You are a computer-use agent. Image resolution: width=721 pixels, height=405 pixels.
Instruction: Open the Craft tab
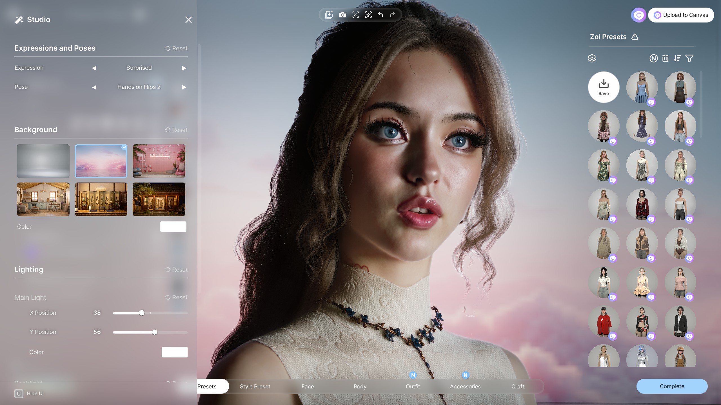pos(518,386)
